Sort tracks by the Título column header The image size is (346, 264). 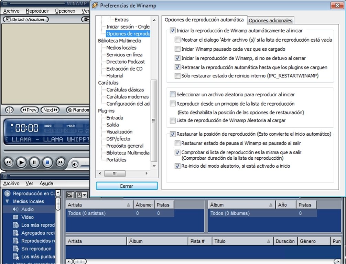pyautogui.click(x=242, y=241)
